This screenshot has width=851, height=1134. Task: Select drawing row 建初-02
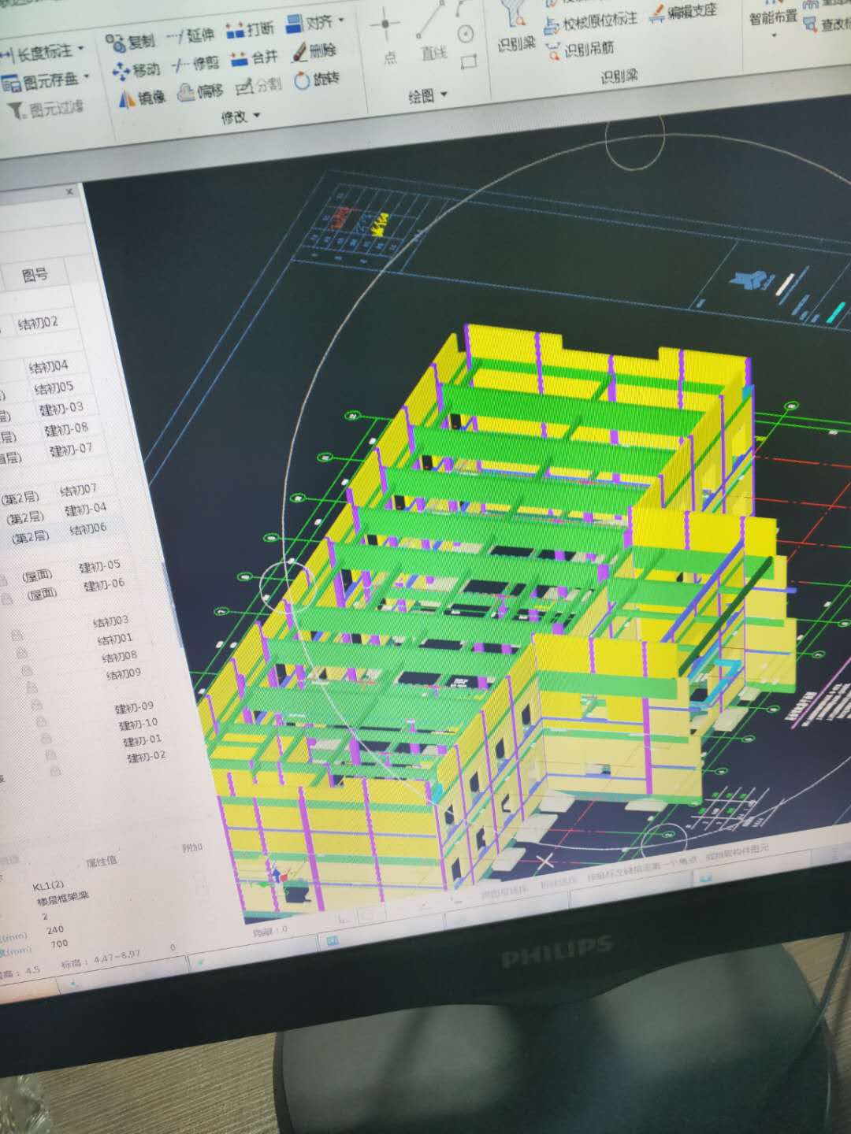(147, 757)
